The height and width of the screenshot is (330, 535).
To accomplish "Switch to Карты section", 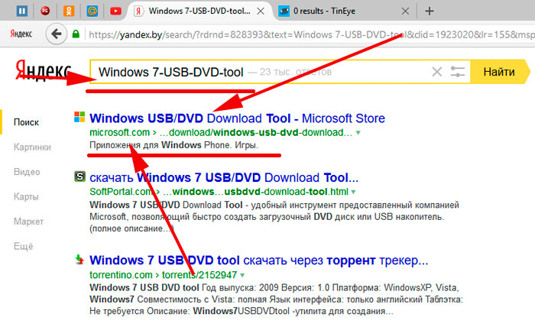I will click(26, 197).
